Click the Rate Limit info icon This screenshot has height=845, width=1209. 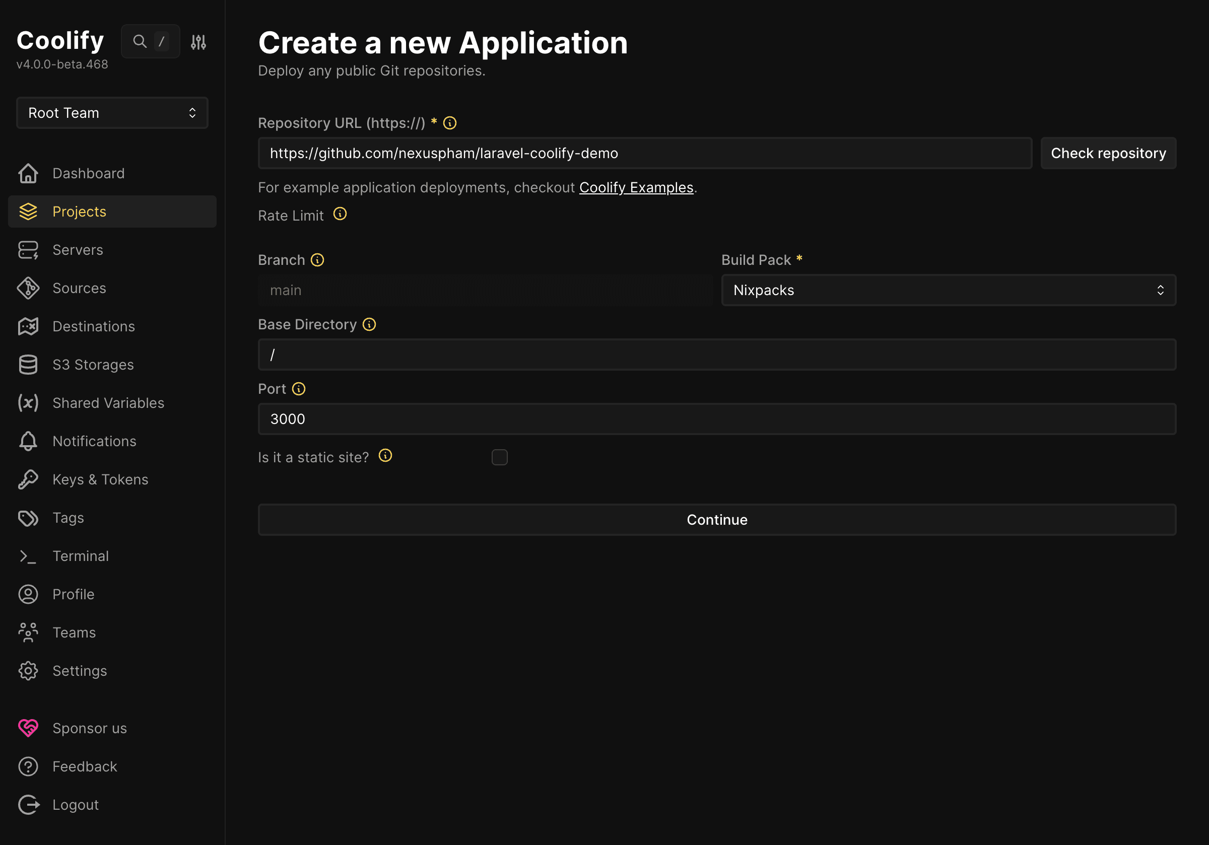pos(340,215)
